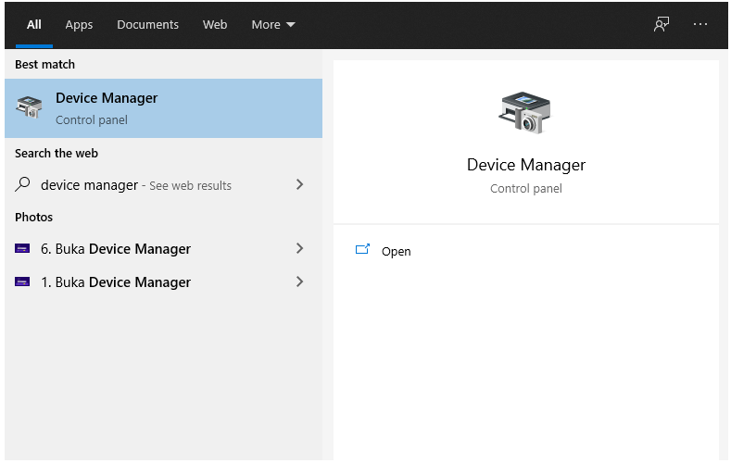Select the 6. Buka Device Manager photo icon
This screenshot has width=731, height=463.
(x=22, y=248)
